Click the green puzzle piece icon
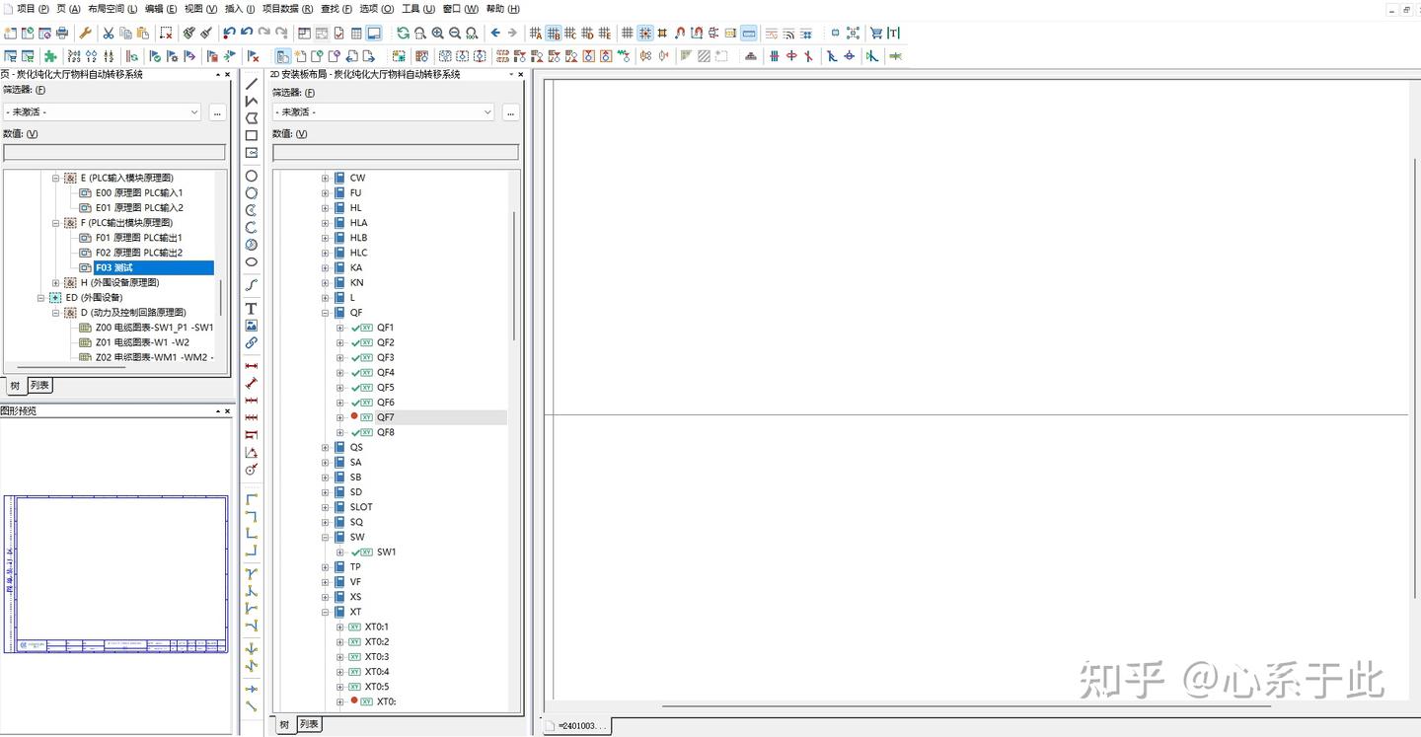This screenshot has height=737, width=1421. [49, 56]
